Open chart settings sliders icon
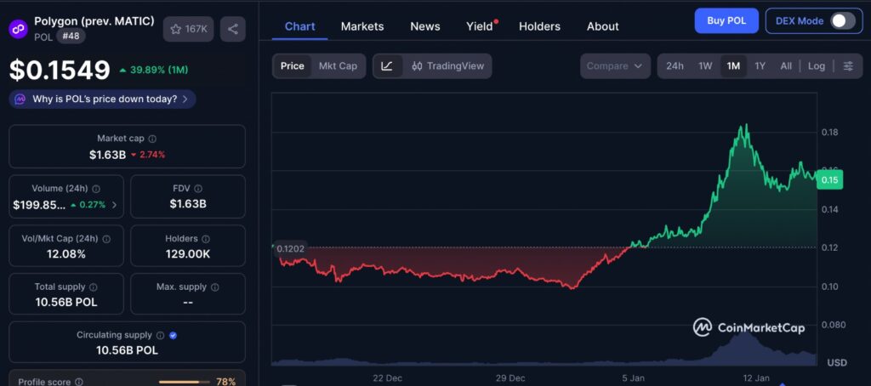 point(848,66)
